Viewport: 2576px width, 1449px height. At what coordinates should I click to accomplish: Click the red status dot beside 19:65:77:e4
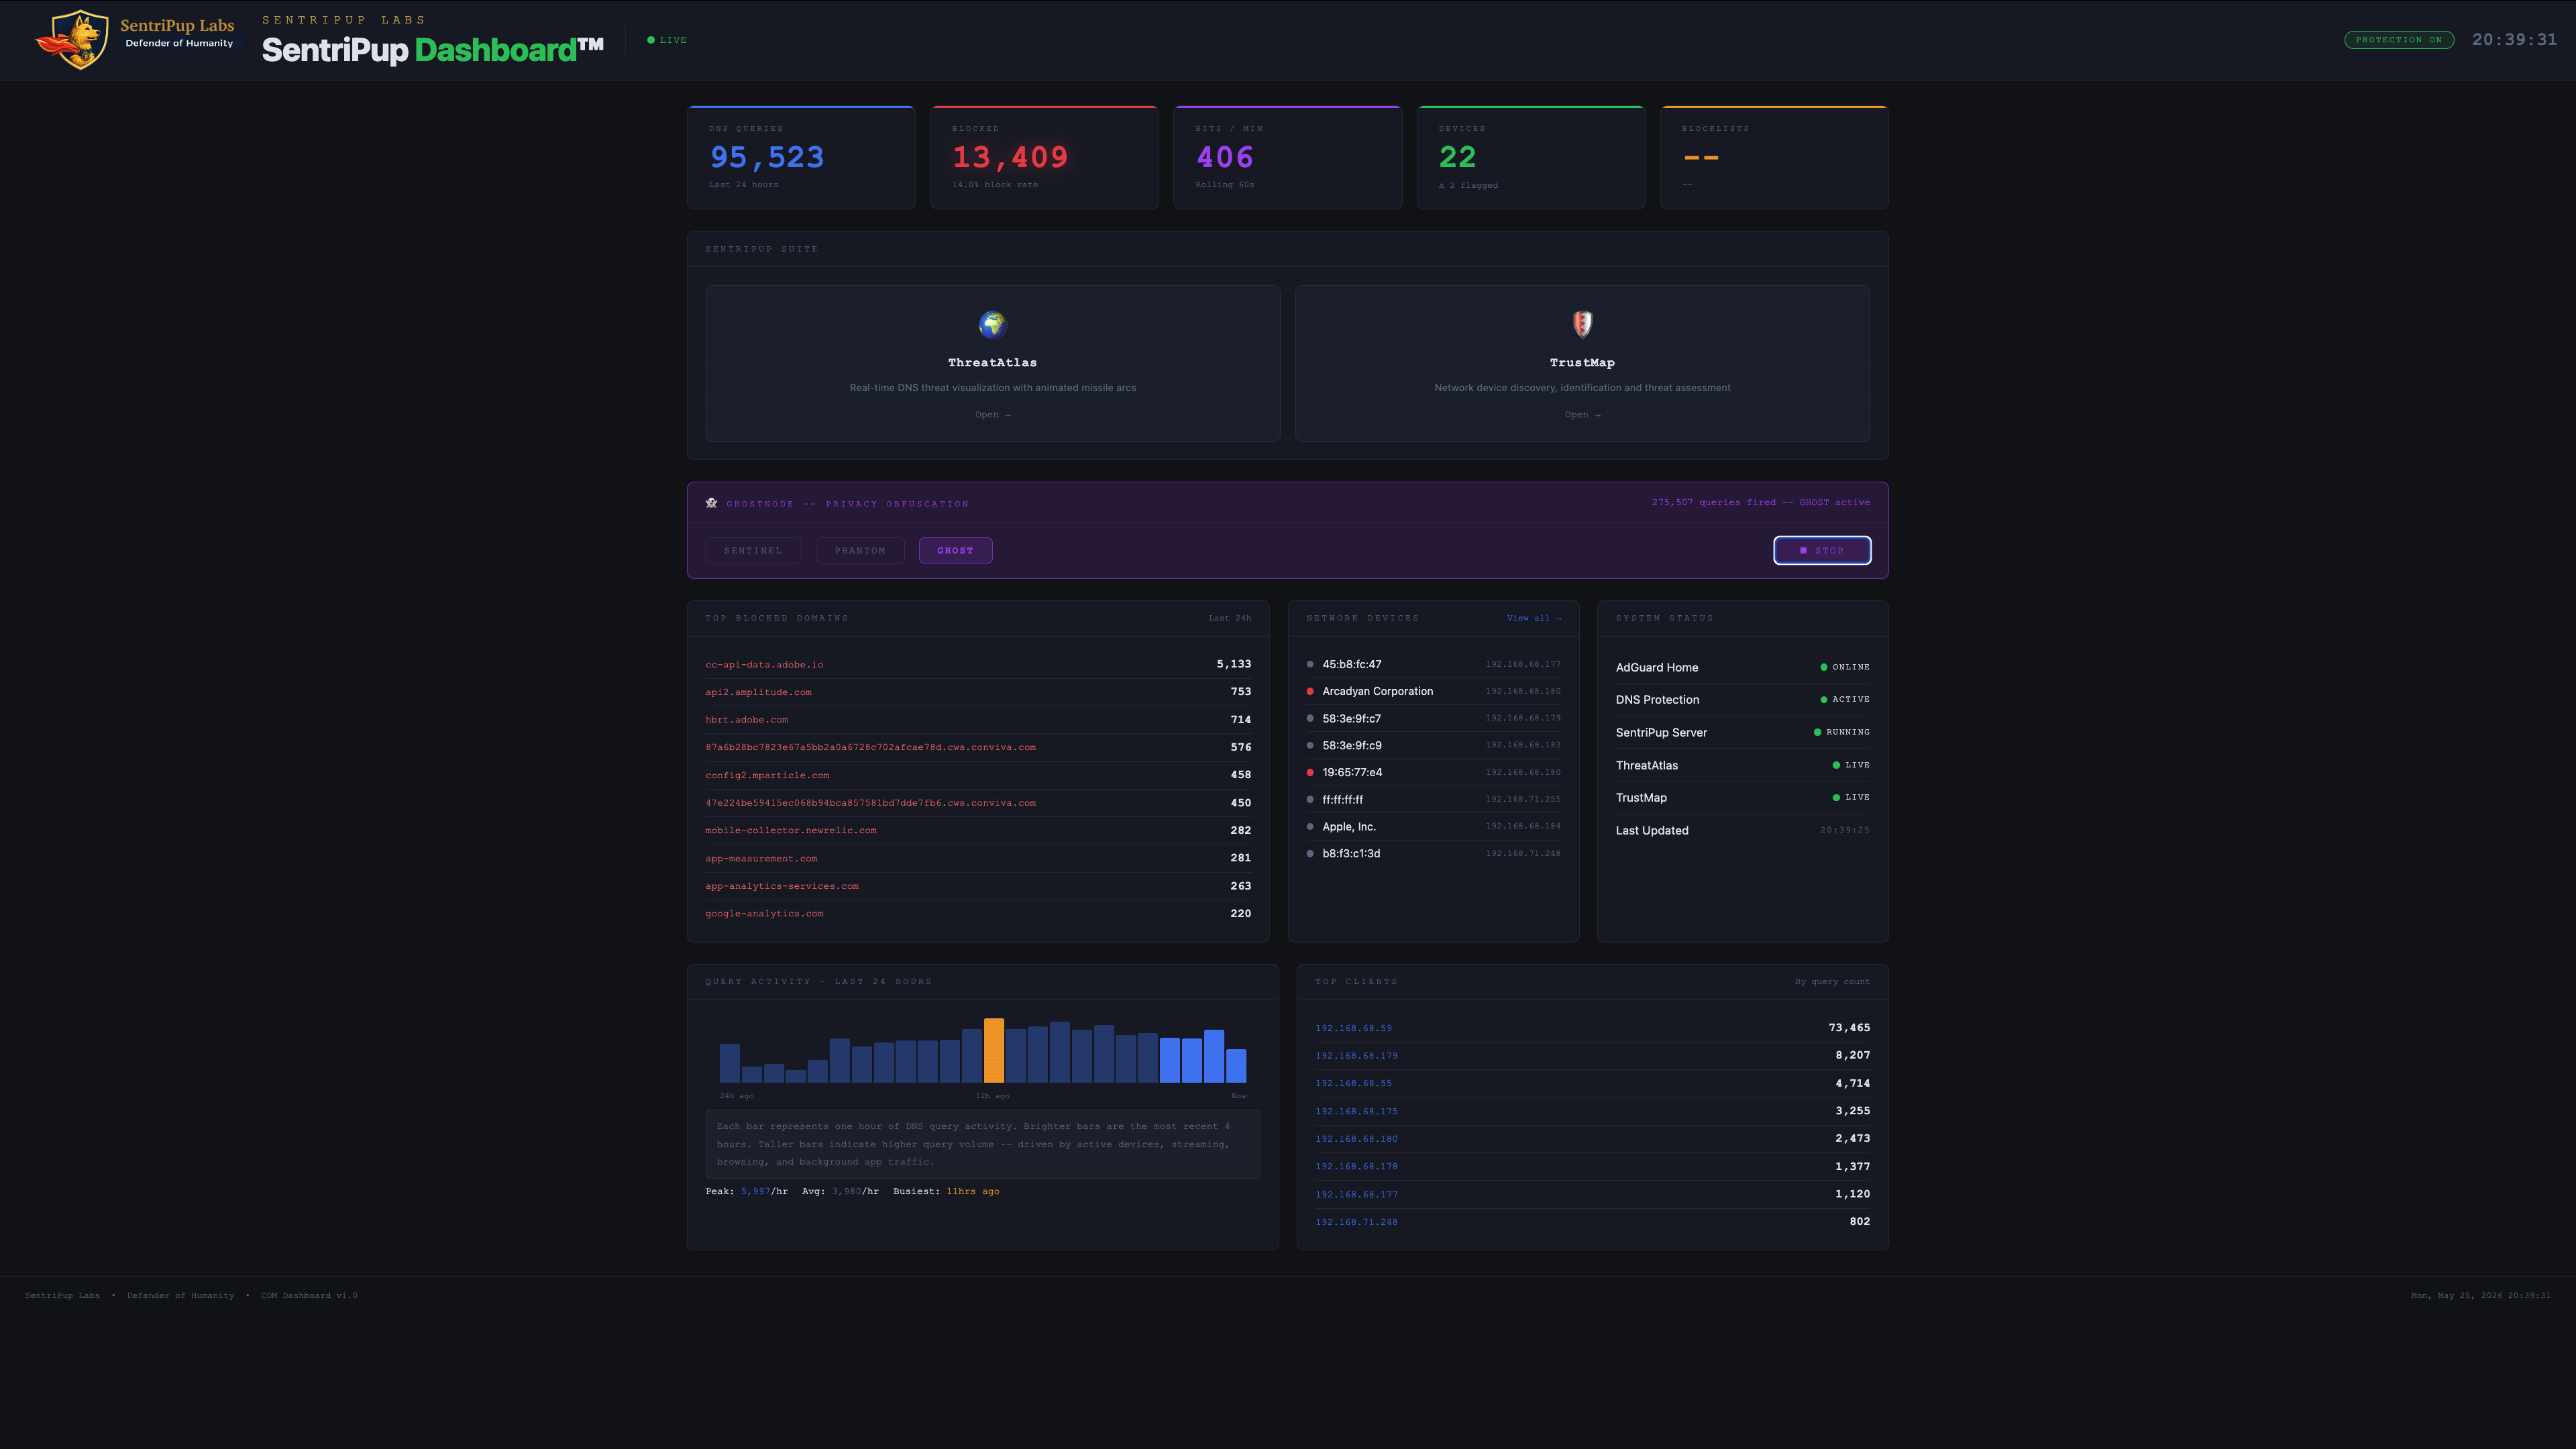click(x=1310, y=772)
